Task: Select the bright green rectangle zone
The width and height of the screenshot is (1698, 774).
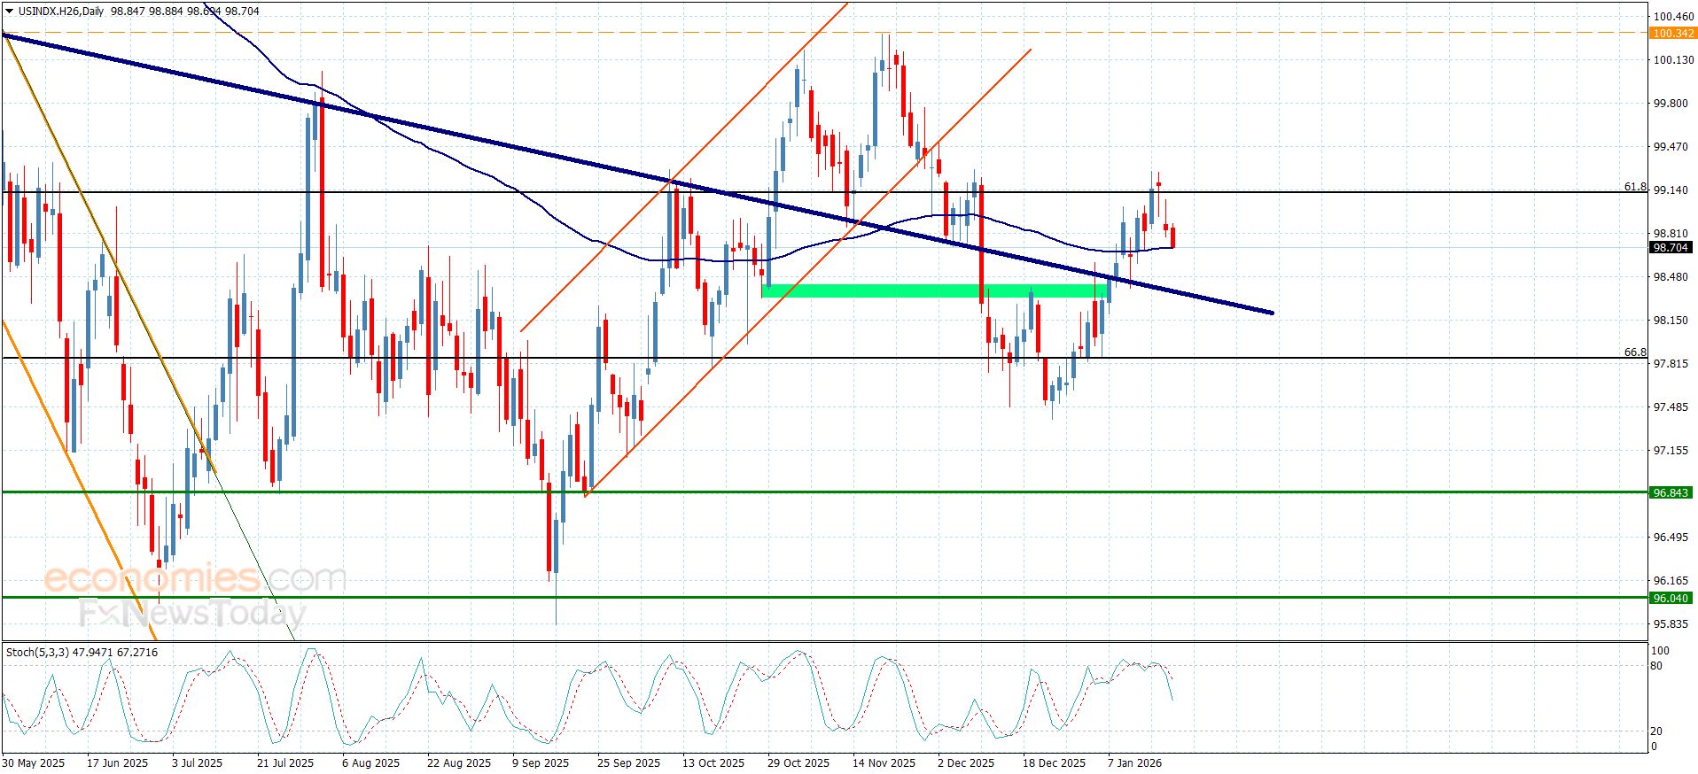Action: (935, 290)
